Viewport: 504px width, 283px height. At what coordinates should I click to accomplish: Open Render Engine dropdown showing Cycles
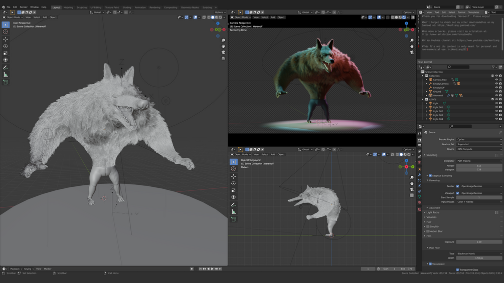(479, 139)
